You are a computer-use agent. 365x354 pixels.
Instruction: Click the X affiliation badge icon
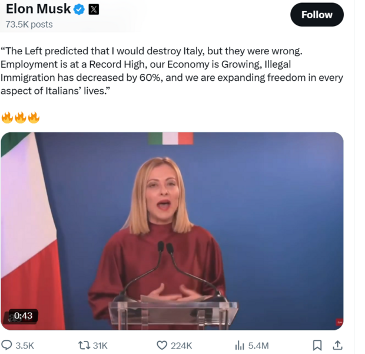point(94,9)
